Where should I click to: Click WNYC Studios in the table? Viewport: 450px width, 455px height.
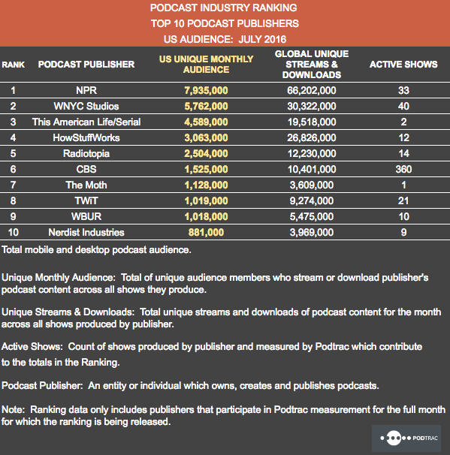86,106
